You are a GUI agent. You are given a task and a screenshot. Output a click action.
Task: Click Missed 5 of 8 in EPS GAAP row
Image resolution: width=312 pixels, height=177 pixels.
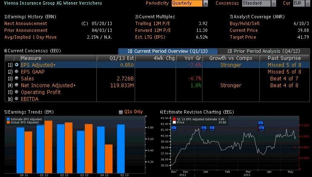coord(284,72)
